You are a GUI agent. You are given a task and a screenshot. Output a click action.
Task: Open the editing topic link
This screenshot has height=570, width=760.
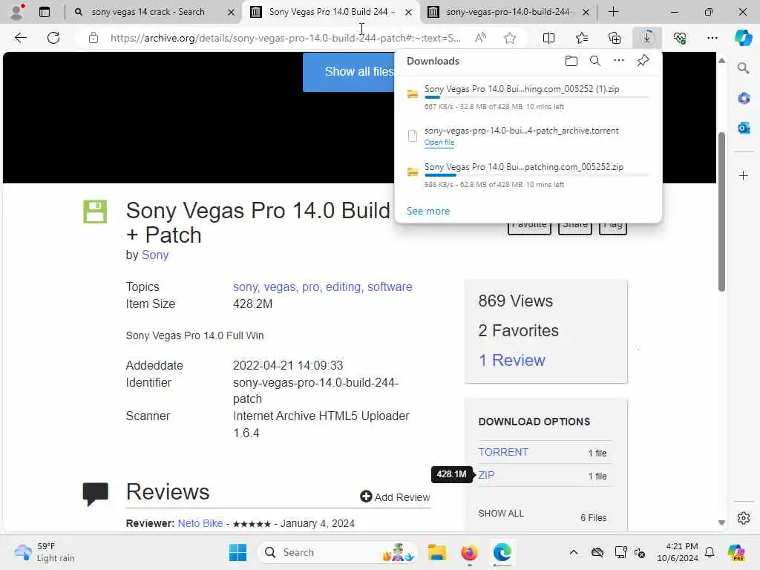344,287
